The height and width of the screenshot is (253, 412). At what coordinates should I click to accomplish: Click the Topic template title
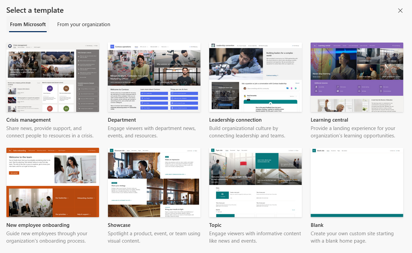(216, 225)
